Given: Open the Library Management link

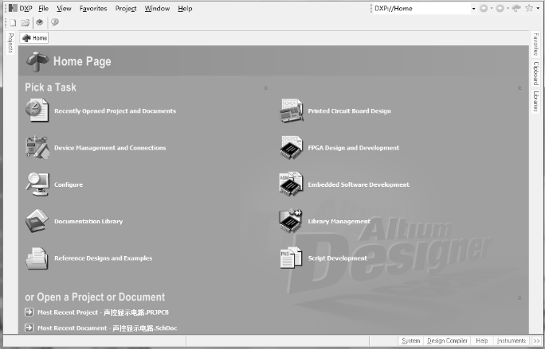Looking at the screenshot, I should [x=339, y=221].
